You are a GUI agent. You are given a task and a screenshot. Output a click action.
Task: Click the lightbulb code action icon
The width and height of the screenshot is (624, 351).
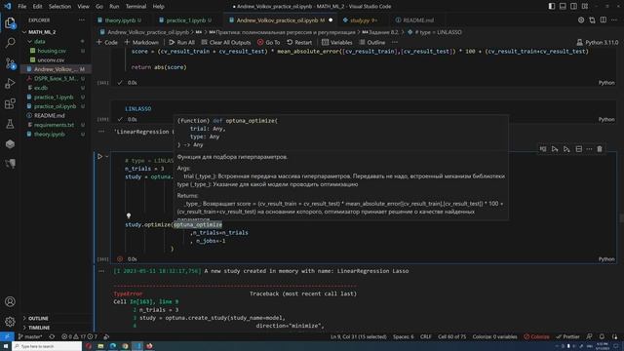(129, 215)
